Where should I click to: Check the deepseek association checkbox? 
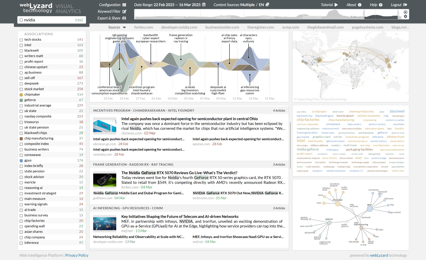click(x=21, y=83)
